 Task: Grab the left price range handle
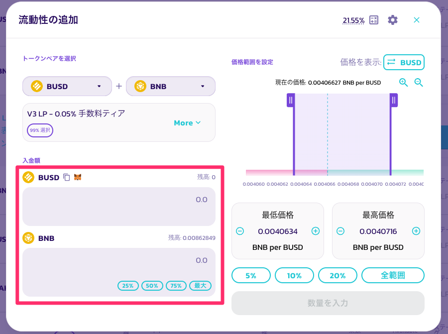pyautogui.click(x=291, y=101)
